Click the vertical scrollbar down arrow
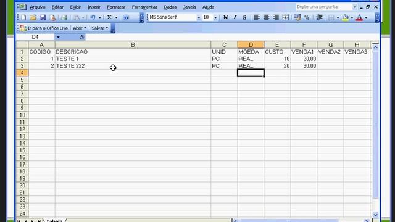The image size is (395, 222). (x=375, y=215)
